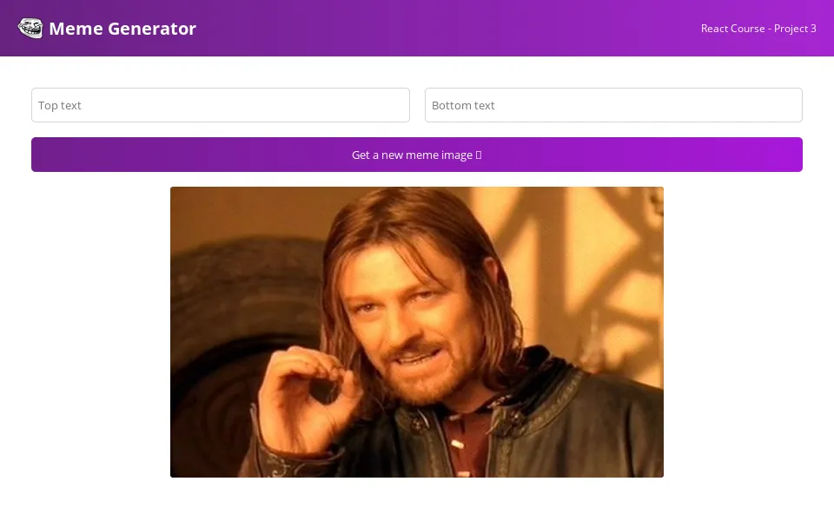Click the missing emoji glyph on the button
Image resolution: width=834 pixels, height=521 pixels.
point(479,155)
